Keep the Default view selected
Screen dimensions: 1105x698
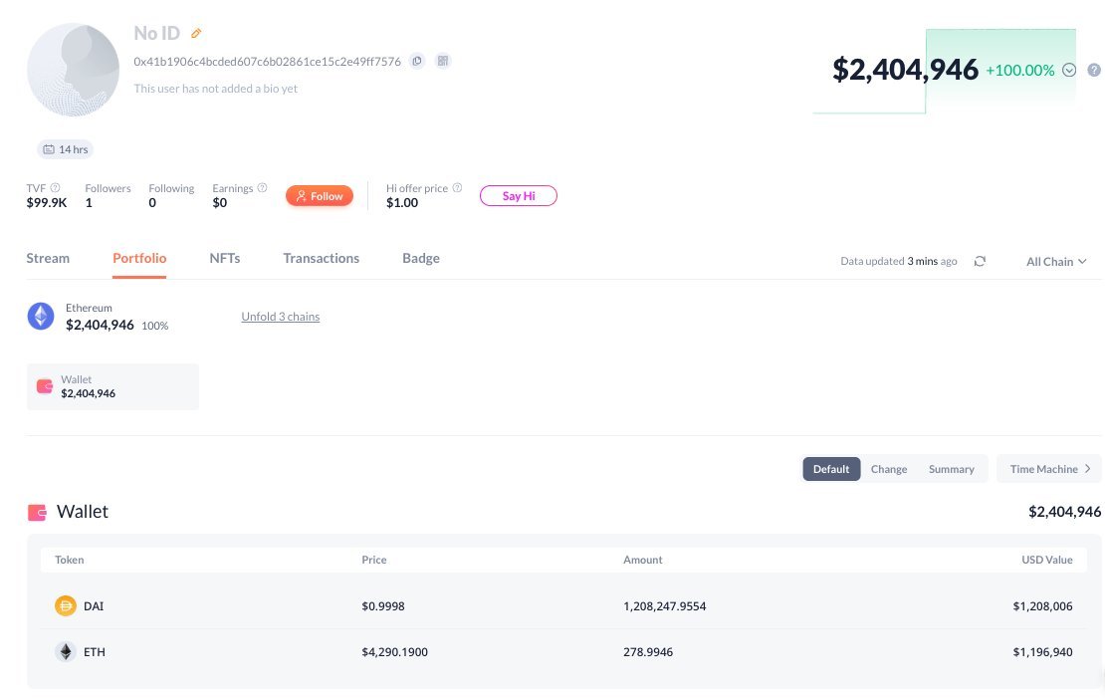831,468
